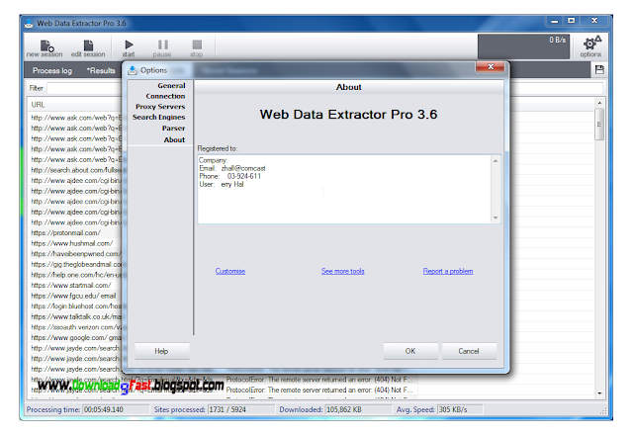Click the Filter input field
The width and height of the screenshot is (633, 435).
[x=84, y=88]
